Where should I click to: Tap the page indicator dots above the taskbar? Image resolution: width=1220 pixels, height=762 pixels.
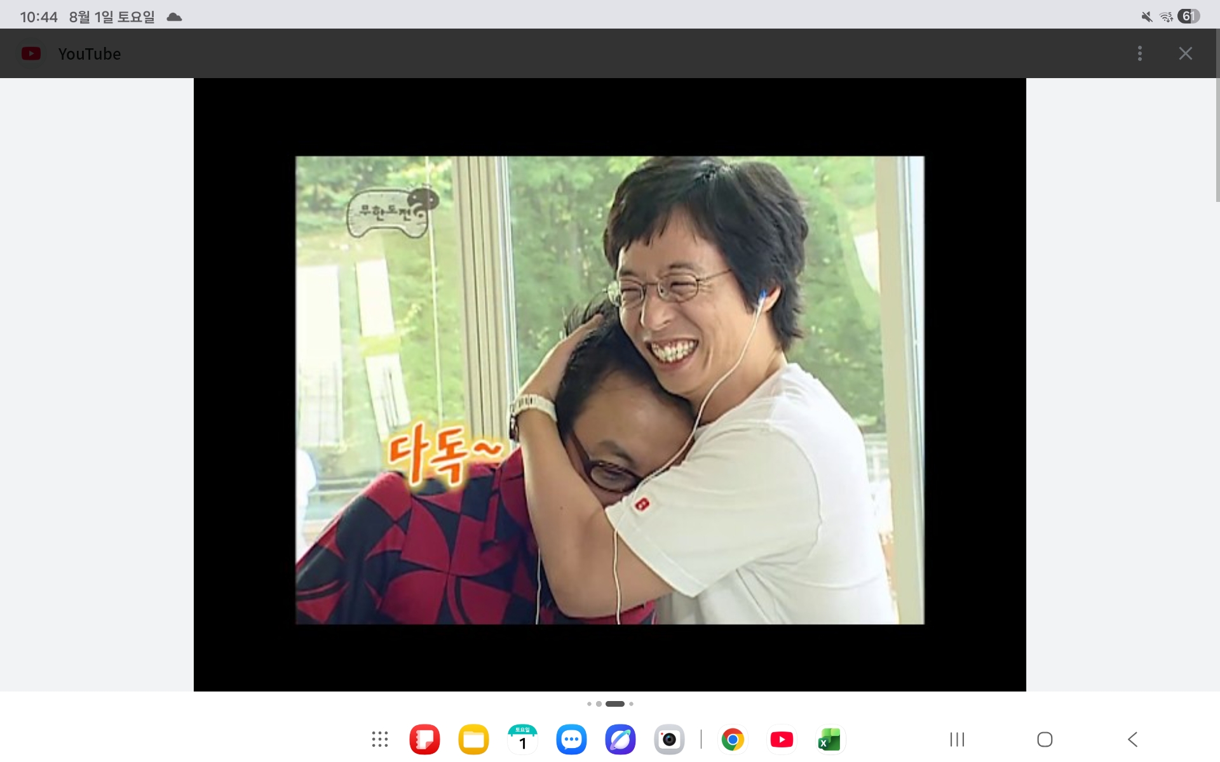(x=610, y=704)
